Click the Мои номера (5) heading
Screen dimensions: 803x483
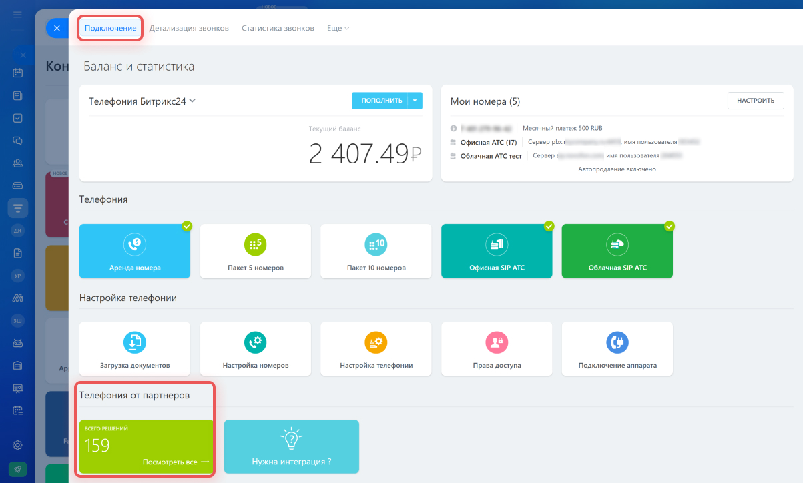click(485, 101)
